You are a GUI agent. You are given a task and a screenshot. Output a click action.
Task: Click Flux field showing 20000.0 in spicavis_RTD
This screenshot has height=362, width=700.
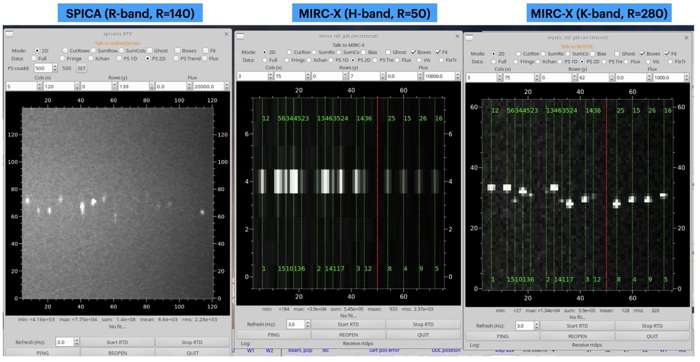(x=208, y=86)
